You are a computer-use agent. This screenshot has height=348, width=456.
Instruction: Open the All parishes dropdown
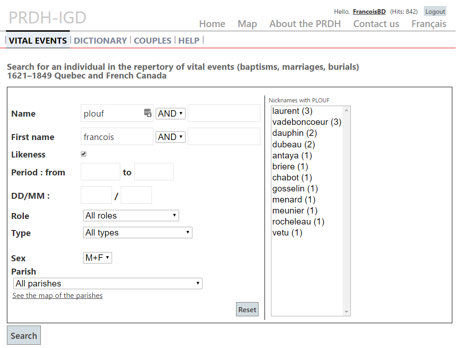coord(107,283)
